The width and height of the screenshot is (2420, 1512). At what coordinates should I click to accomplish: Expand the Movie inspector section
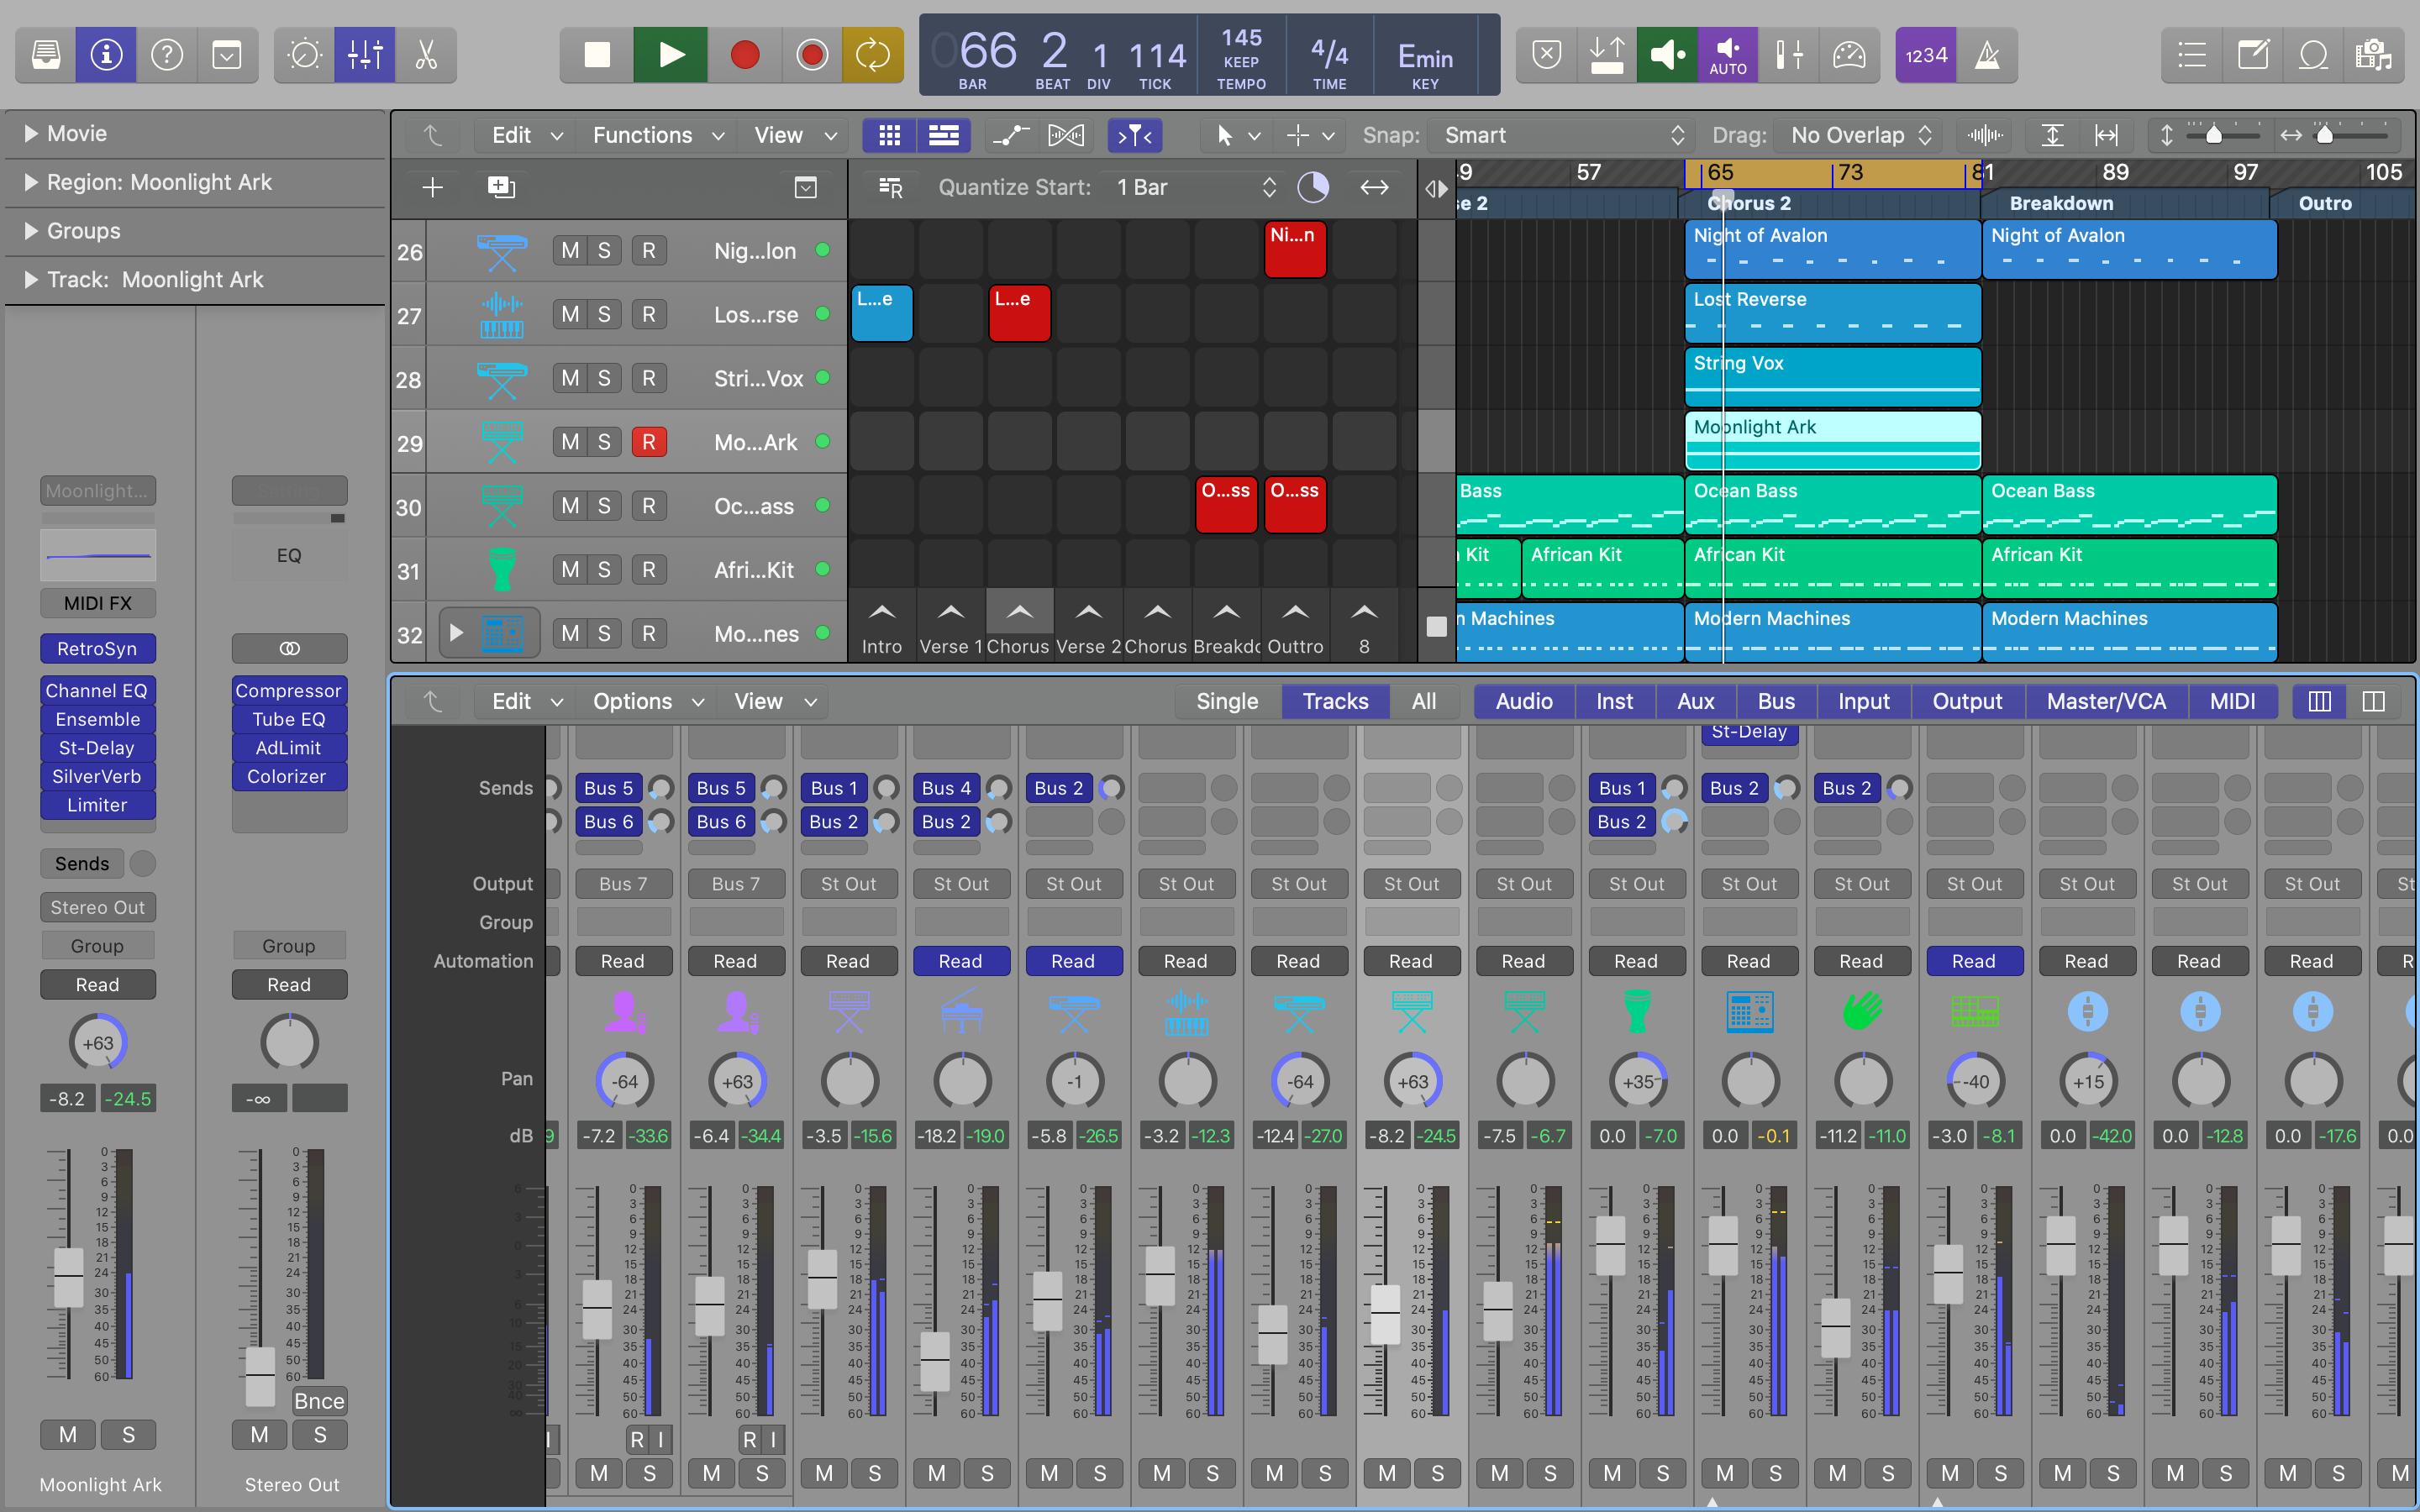click(x=31, y=133)
